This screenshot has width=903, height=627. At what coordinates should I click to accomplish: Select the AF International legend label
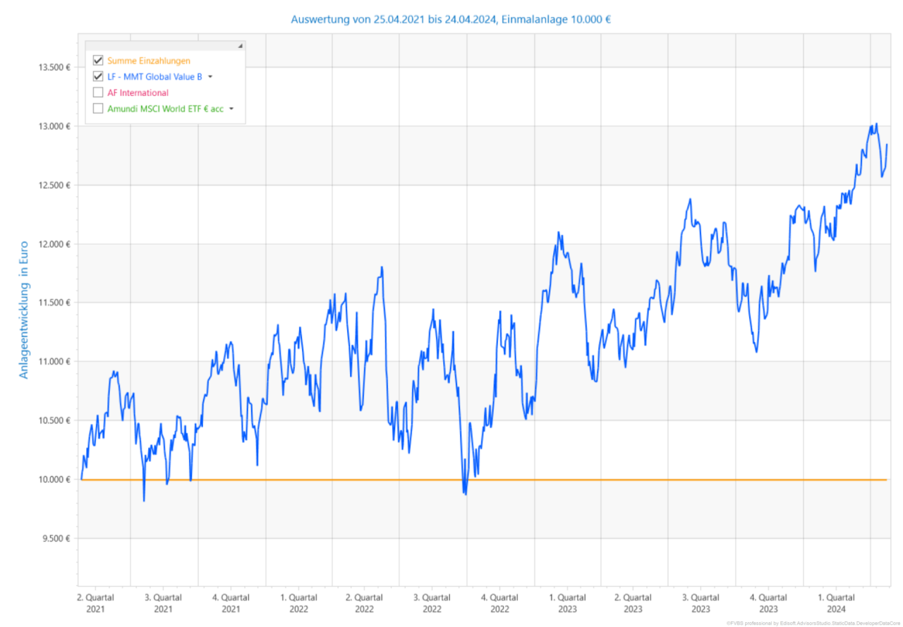click(139, 92)
